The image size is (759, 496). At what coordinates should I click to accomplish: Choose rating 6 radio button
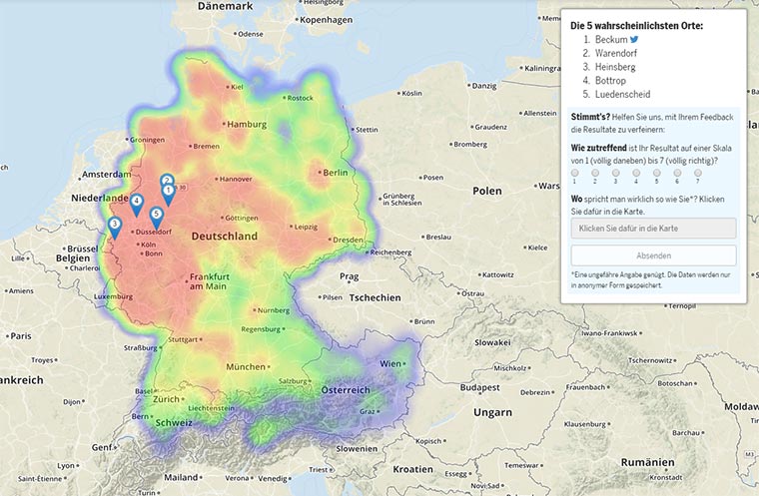coord(677,173)
